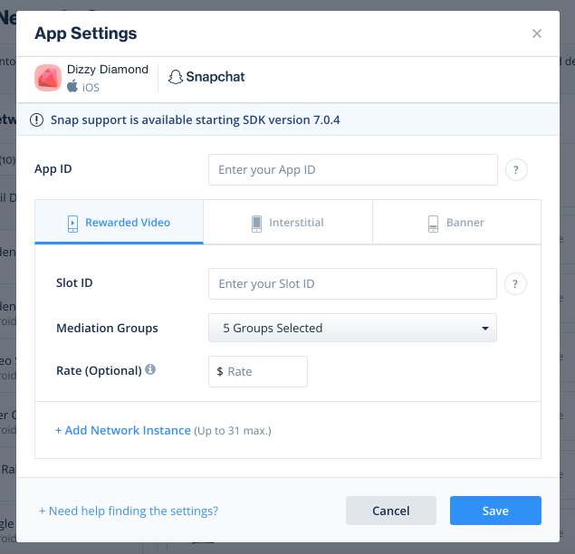Click the help icon beside Slot ID
Screen dimensions: 575x554
[x=515, y=283]
